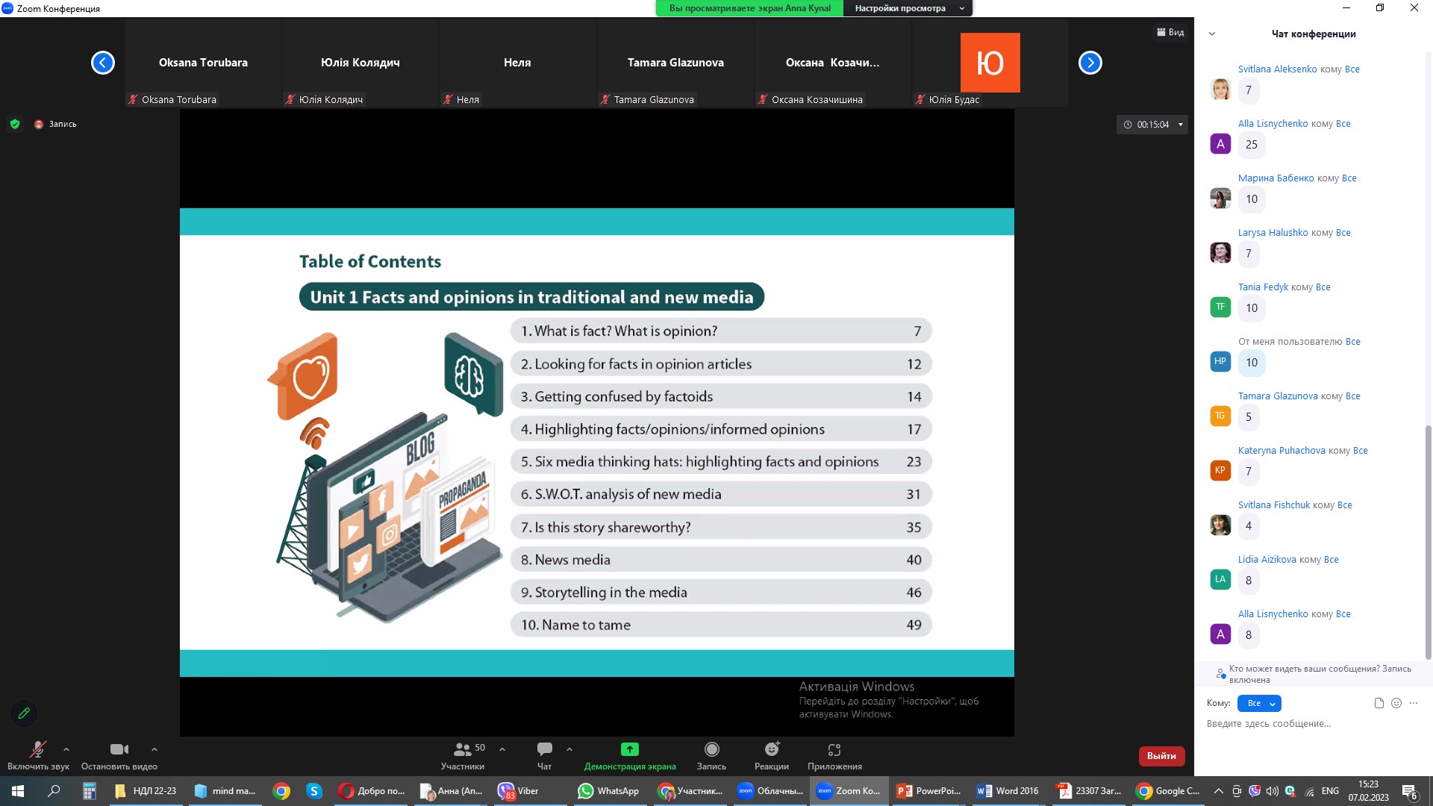Viewport: 1433px width, 806px height.
Task: Open the Apps (Приложения) icon
Action: 834,750
